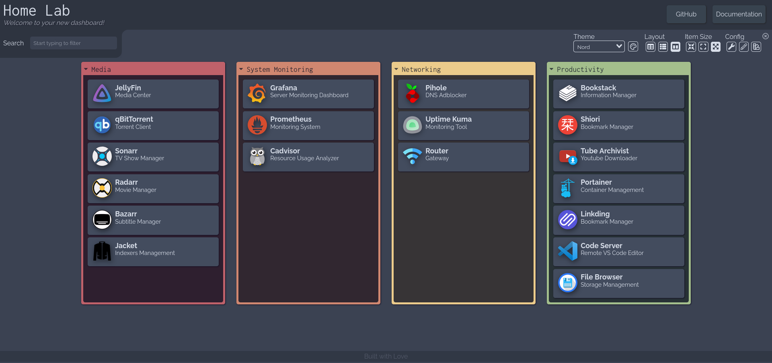Open Portainer crane icon

coord(568,188)
